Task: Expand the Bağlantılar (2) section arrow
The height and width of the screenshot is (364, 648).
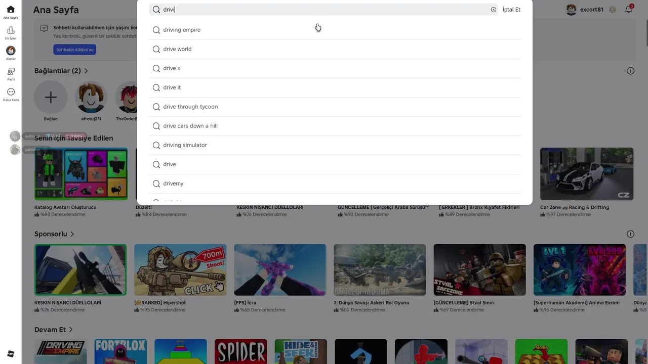Action: coord(86,71)
